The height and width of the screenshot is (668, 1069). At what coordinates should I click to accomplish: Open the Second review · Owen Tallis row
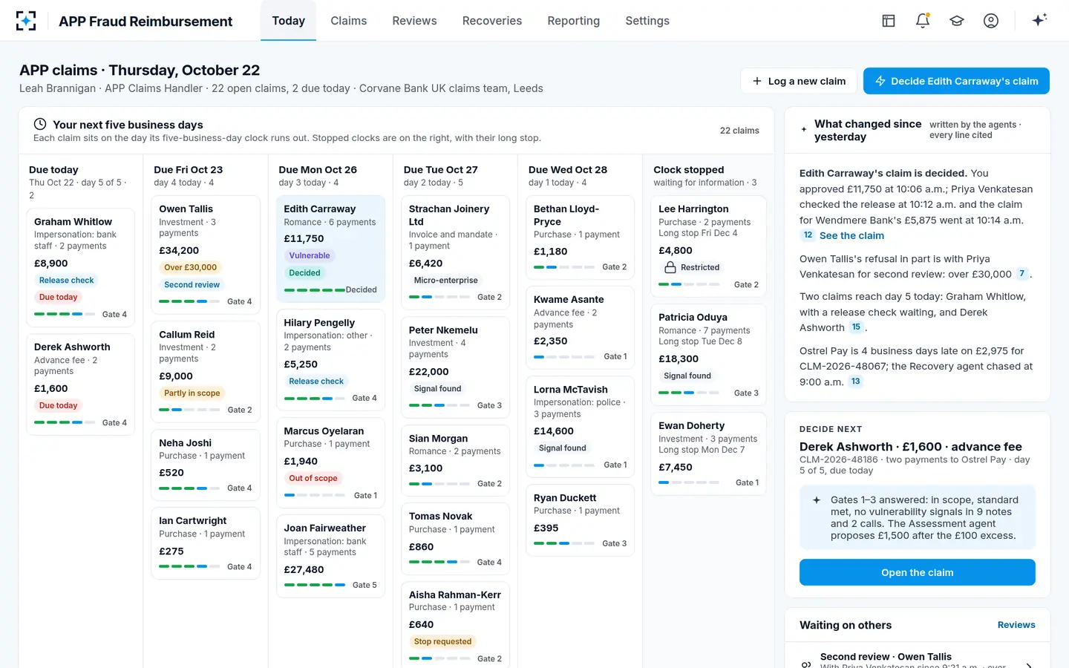917,661
